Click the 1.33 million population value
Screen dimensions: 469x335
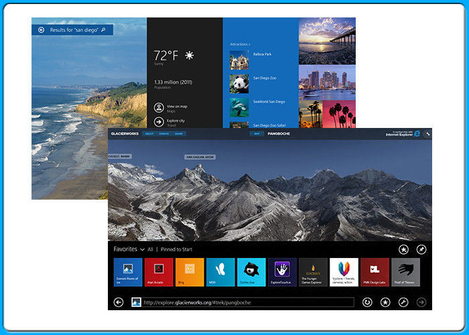click(173, 82)
